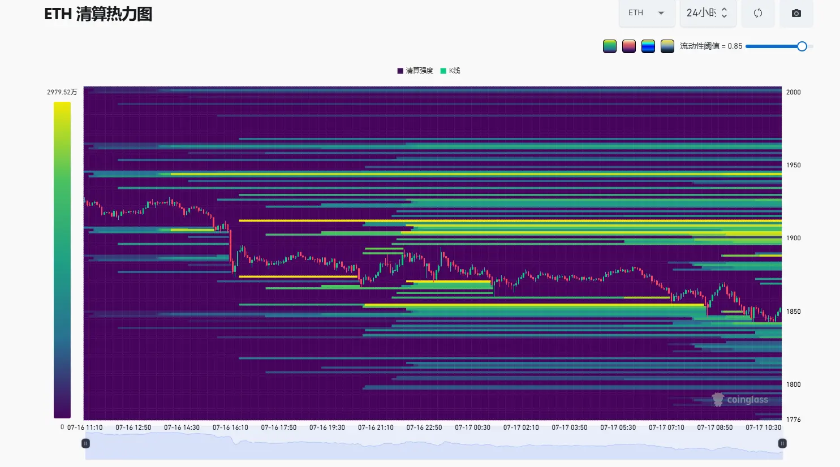Click the 07-17 03:50 time axis label
The image size is (840, 467).
pyautogui.click(x=570, y=427)
